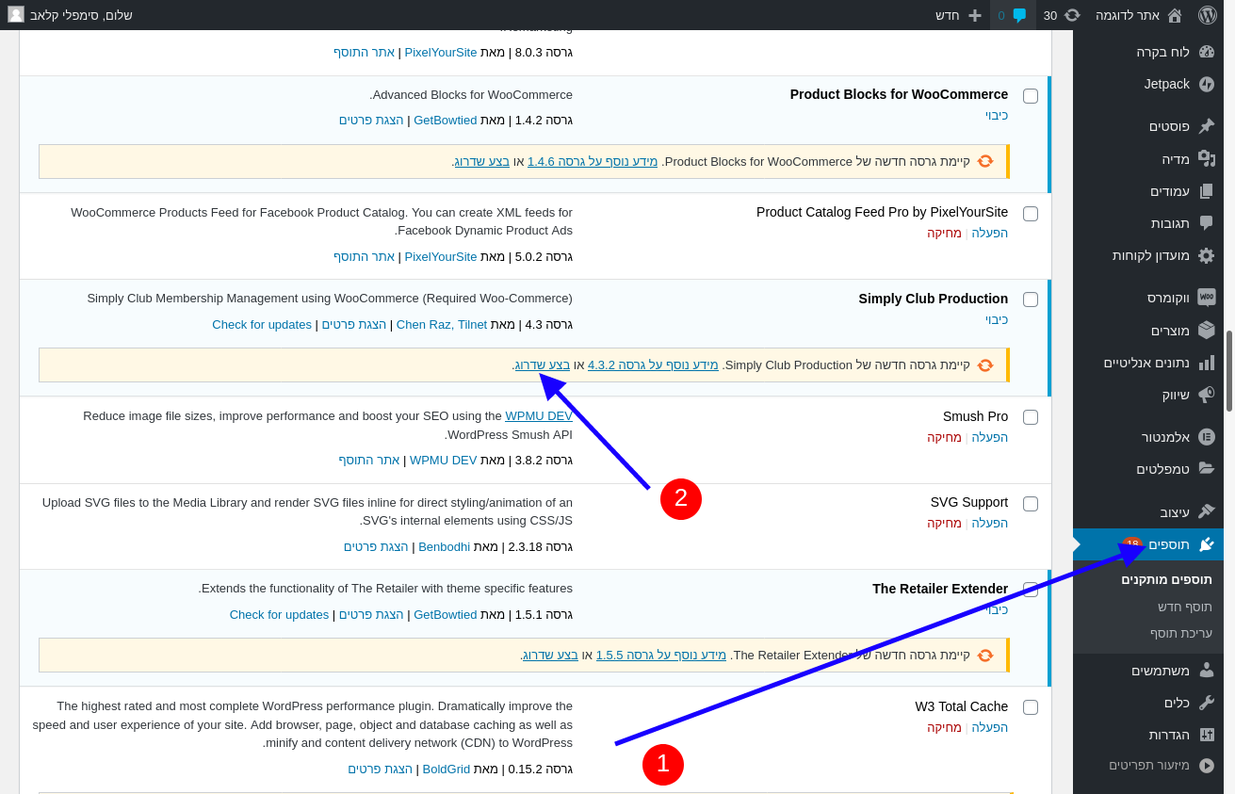Image resolution: width=1235 pixels, height=794 pixels.
Task: Tick the W3 Total Cache checkbox
Action: pos(1031,707)
